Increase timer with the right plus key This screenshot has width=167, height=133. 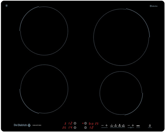(133, 126)
